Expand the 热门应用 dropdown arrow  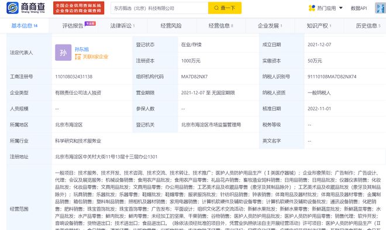click(x=341, y=8)
